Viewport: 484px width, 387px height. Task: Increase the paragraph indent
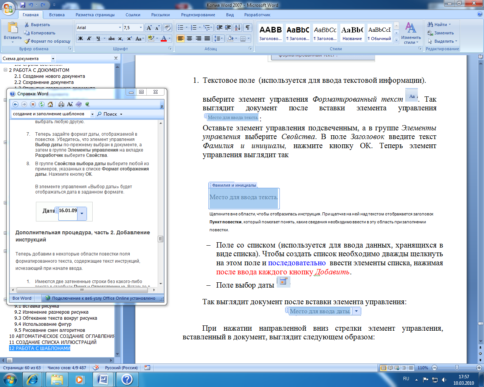click(x=228, y=28)
